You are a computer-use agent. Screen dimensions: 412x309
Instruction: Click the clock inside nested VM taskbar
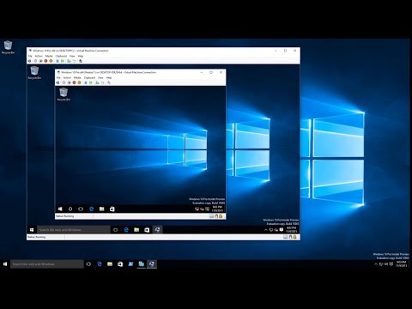pos(217,209)
